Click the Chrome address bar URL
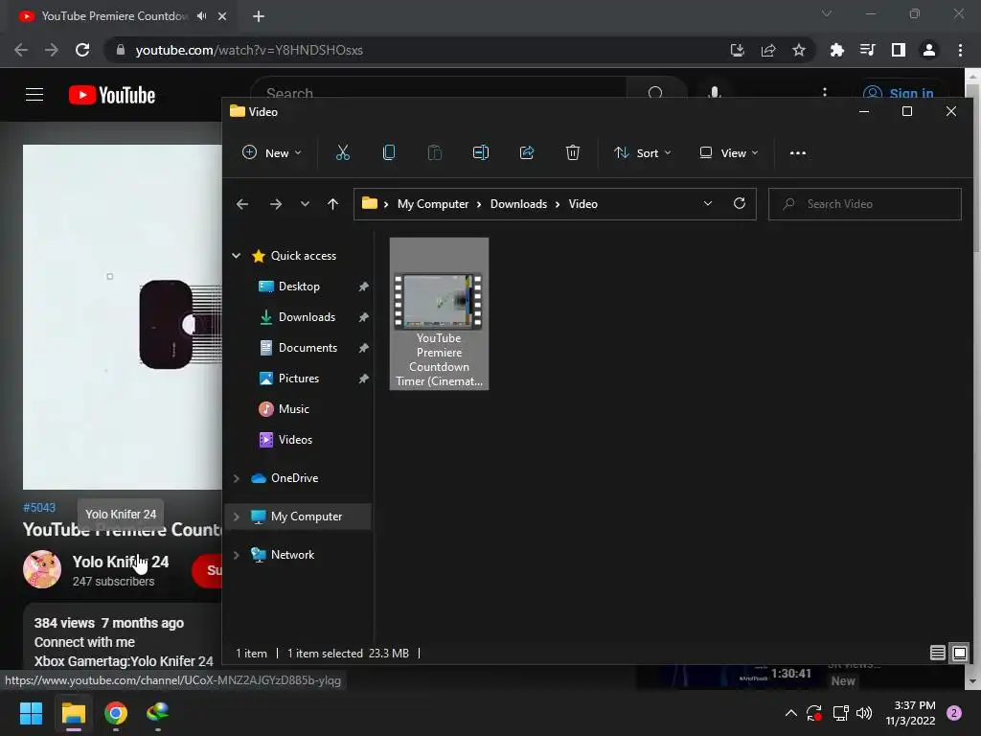Image resolution: width=981 pixels, height=736 pixels. point(249,50)
